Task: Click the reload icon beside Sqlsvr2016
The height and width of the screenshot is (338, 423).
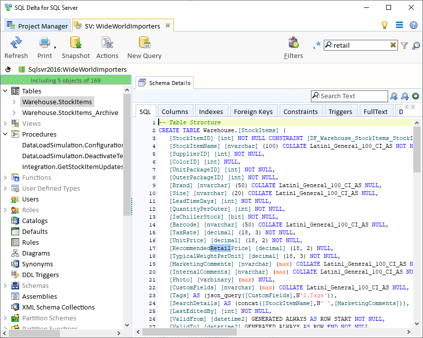Action: click(8, 69)
